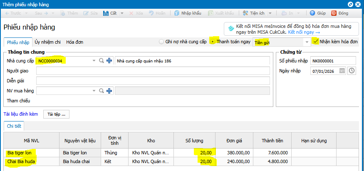Click the clock icon beside Ngày nhập
364x171 pixels.
[352, 71]
